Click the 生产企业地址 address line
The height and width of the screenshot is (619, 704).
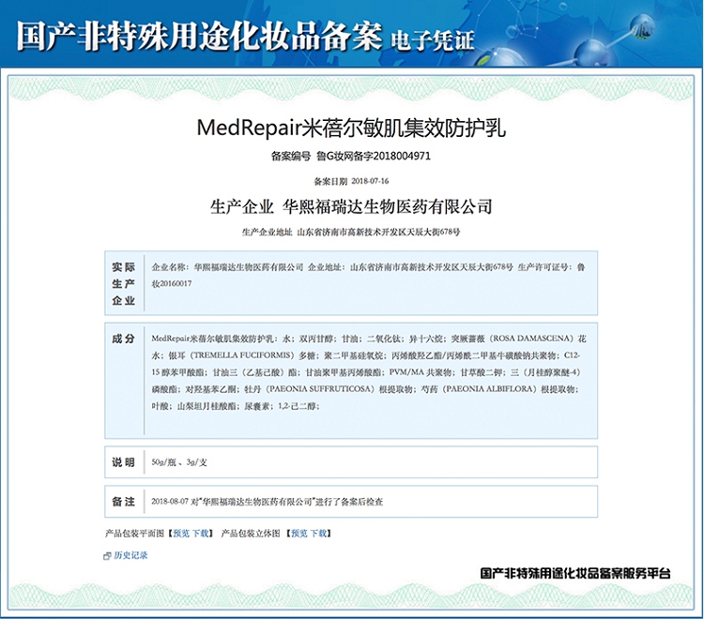pyautogui.click(x=351, y=231)
